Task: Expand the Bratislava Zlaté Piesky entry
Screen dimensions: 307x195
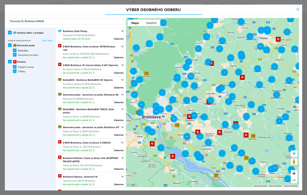Action: [122, 31]
